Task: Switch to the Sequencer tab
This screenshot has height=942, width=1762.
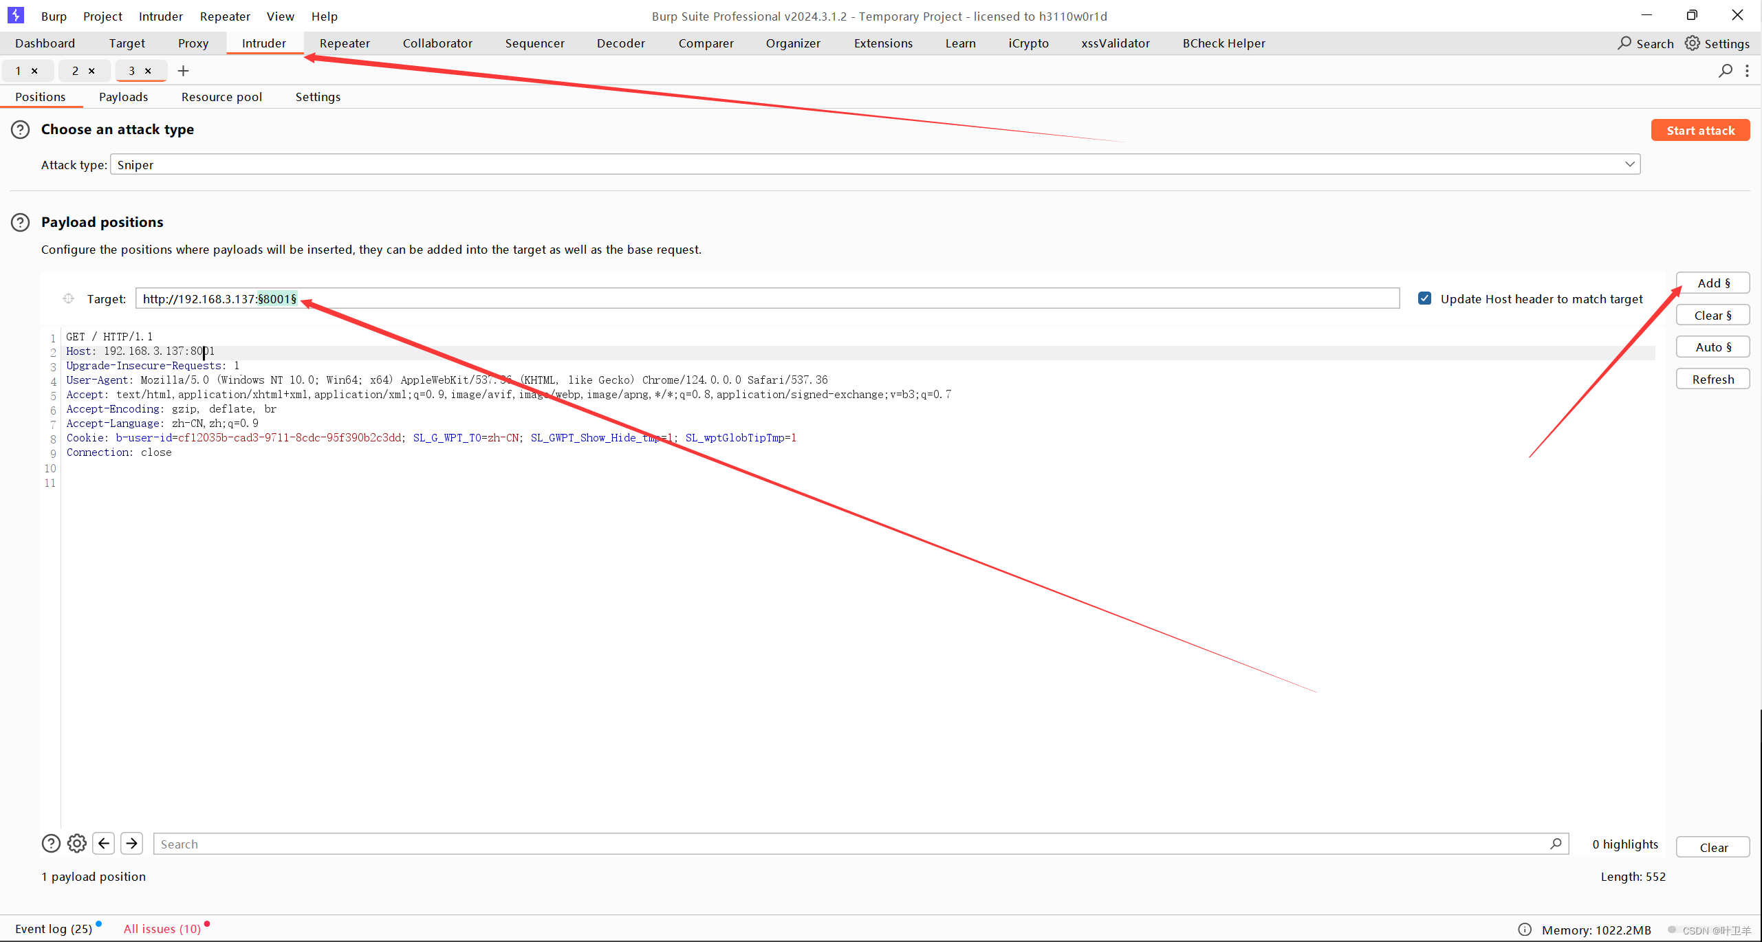Action: 534,43
